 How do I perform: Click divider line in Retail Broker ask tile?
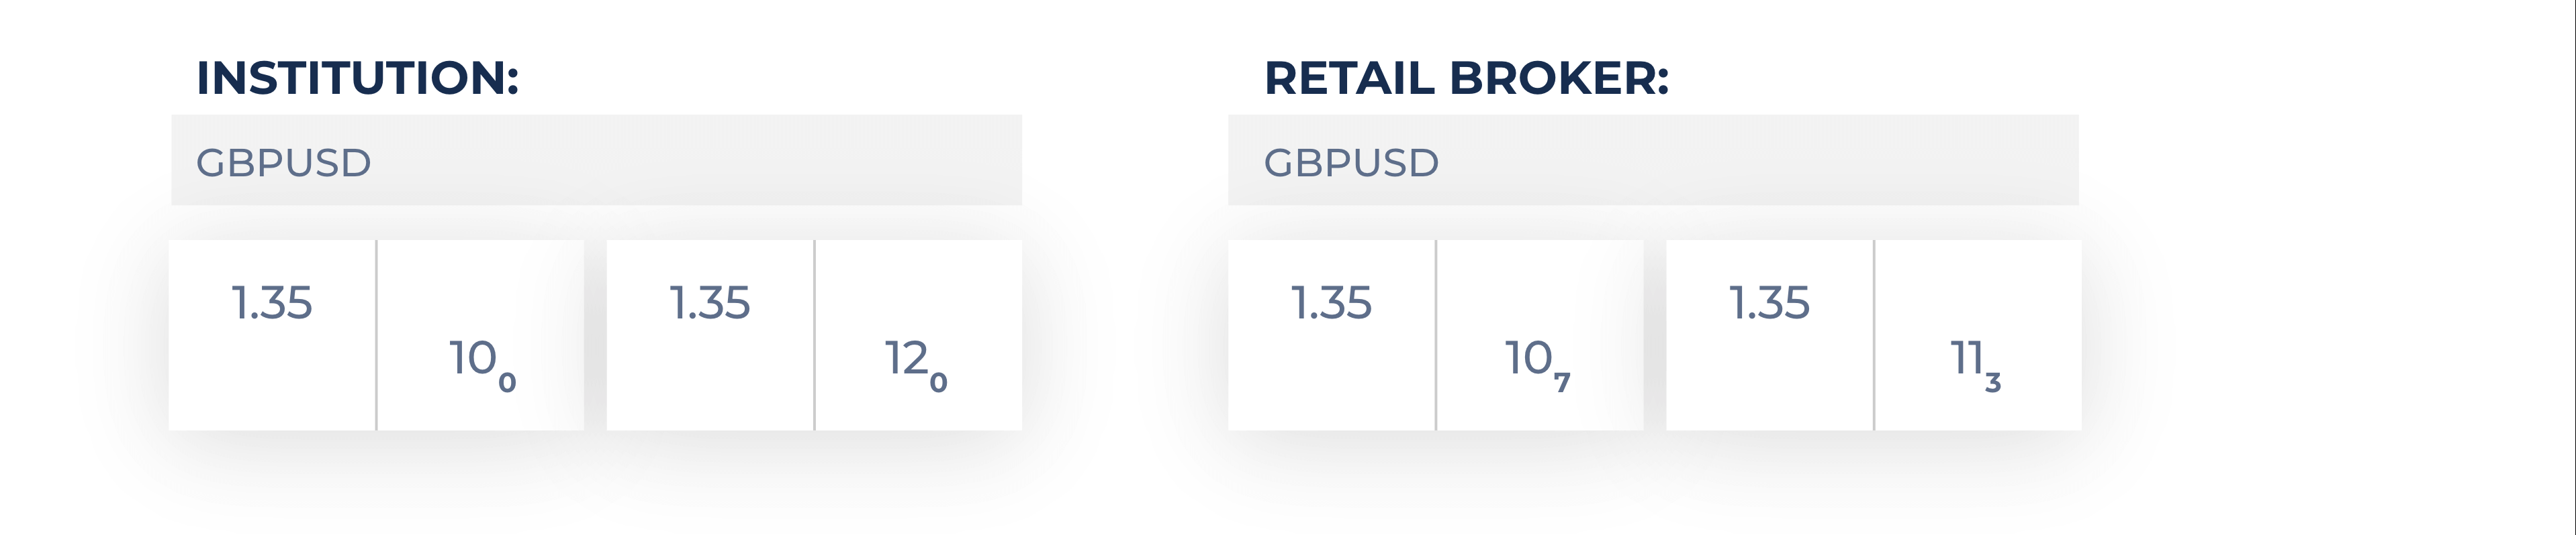point(1874,335)
